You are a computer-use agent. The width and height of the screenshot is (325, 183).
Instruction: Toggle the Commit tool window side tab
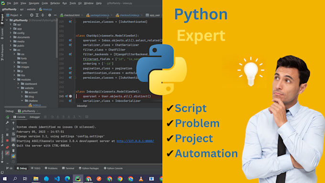click(x=2, y=33)
